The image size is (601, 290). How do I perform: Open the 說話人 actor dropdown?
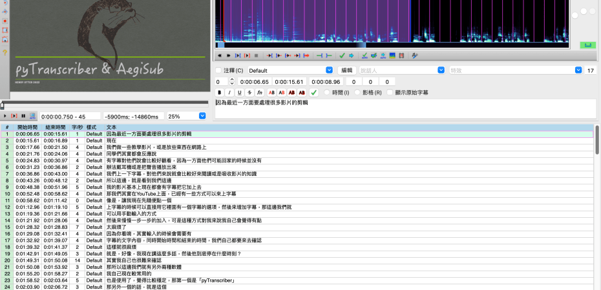(x=441, y=70)
